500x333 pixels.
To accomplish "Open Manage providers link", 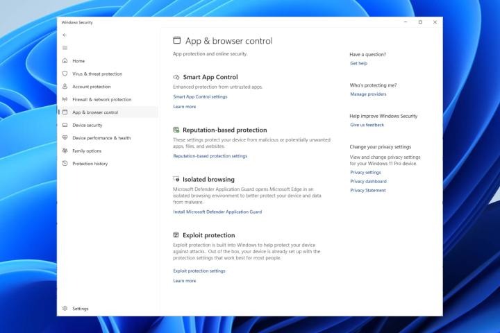I will click(368, 94).
